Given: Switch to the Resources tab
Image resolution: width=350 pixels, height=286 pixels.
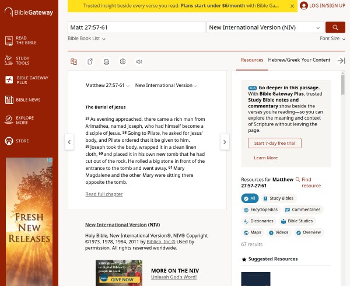Looking at the screenshot, I should (252, 60).
